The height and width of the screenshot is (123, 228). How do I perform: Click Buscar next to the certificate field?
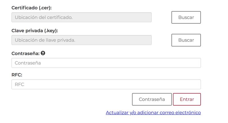pos(186,17)
